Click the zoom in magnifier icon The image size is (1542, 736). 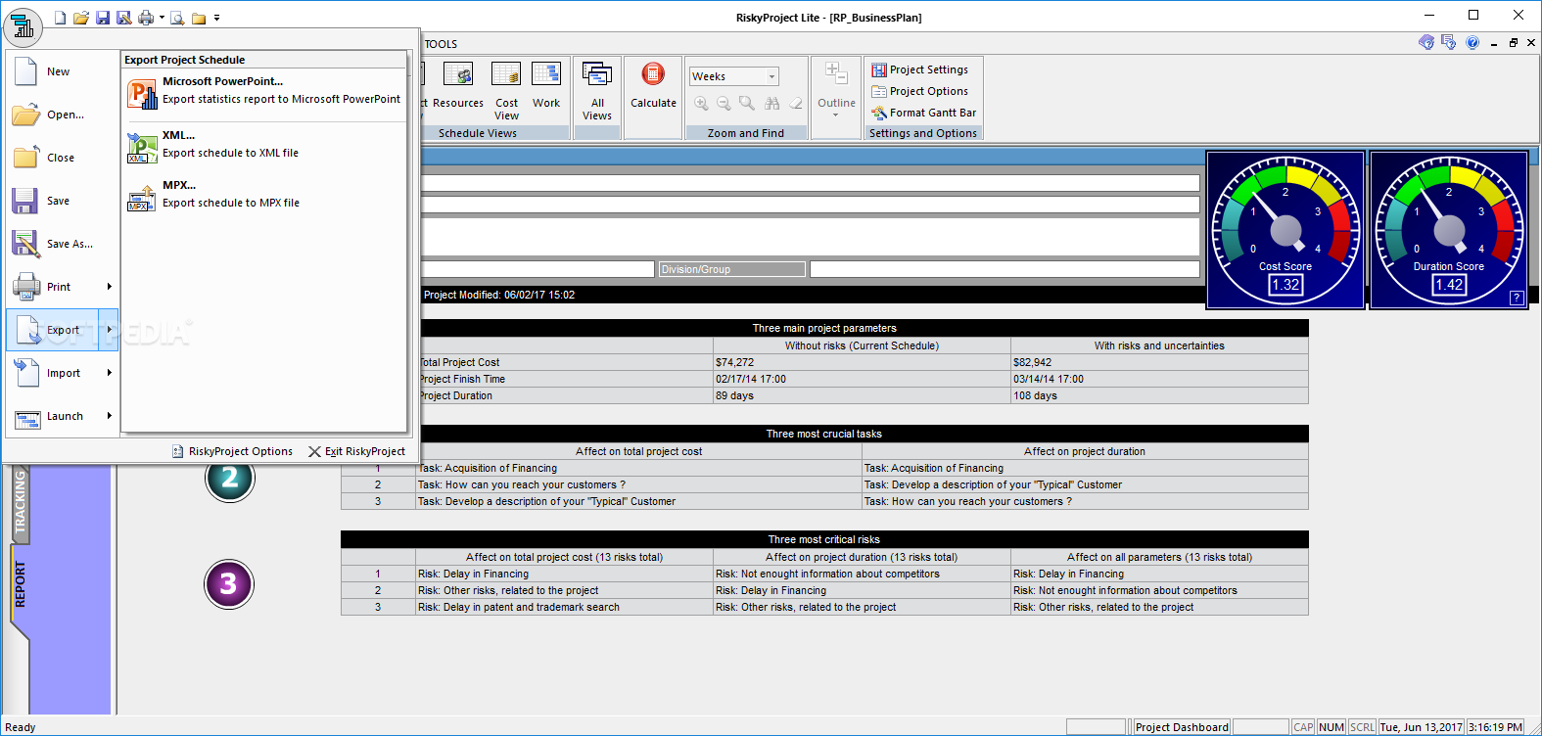701,104
